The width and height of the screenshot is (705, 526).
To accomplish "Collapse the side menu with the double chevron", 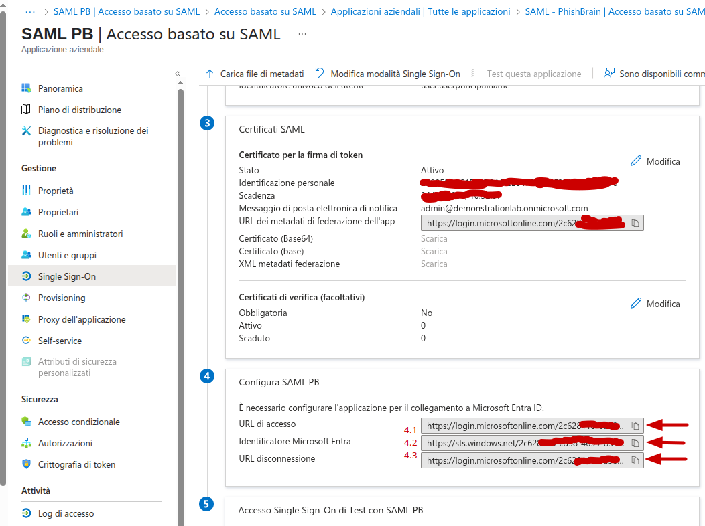I will point(178,73).
